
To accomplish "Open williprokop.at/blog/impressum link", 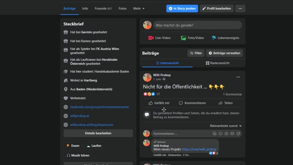I will (x=92, y=125).
